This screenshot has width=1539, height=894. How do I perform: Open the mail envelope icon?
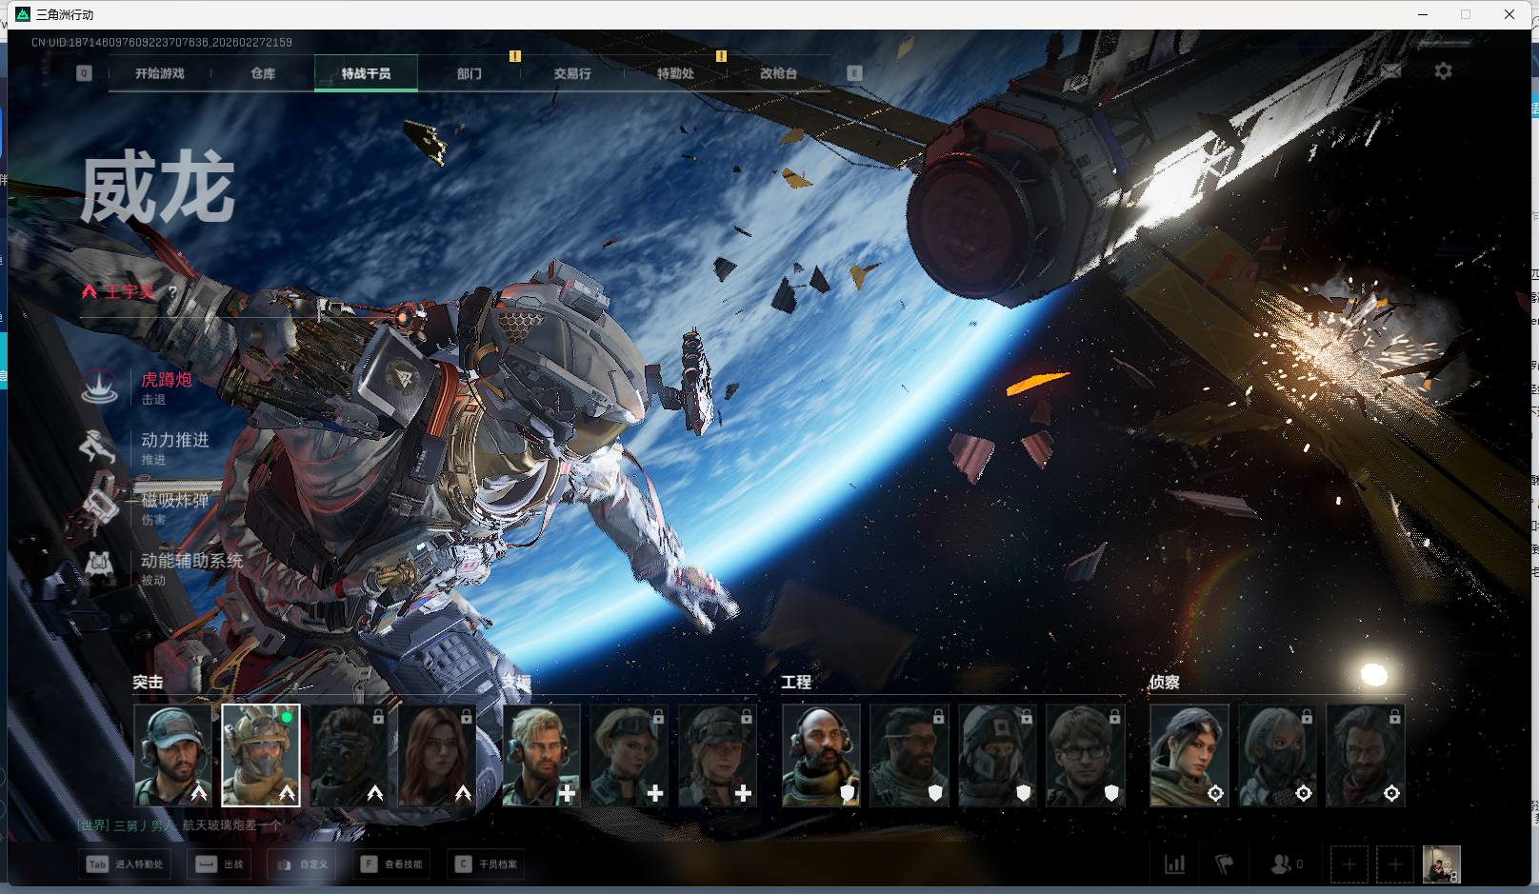point(1390,71)
